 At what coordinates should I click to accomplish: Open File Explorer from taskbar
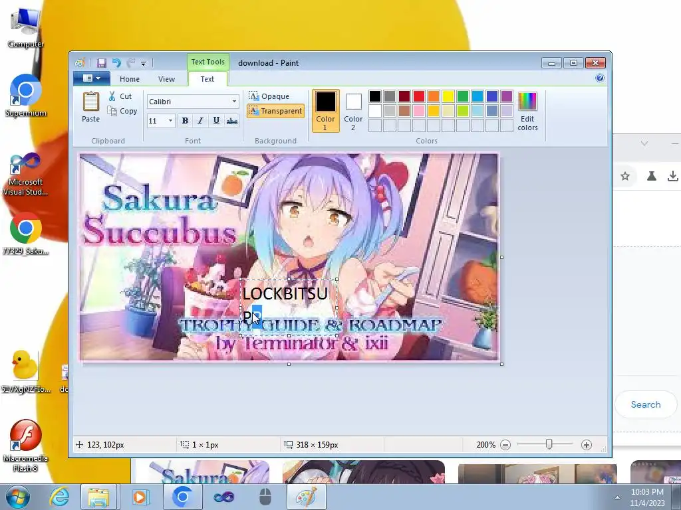(98, 497)
